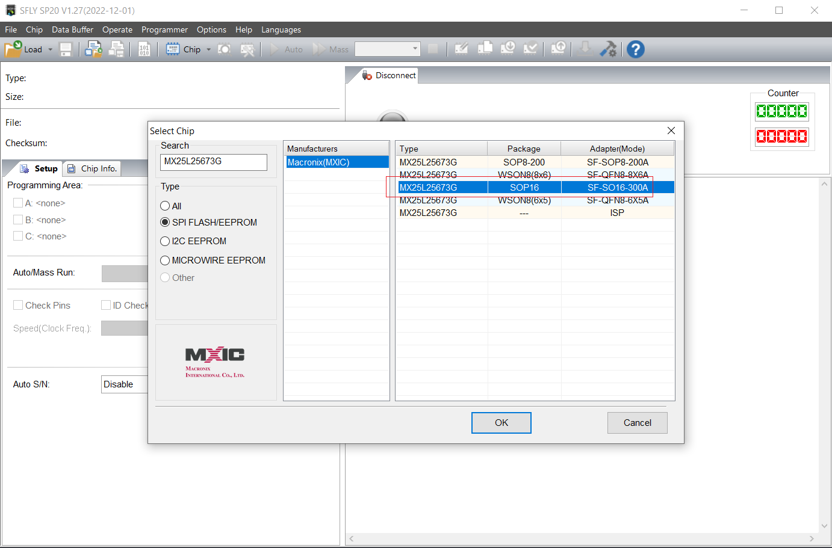Open the Chip menu in menu bar
The image size is (832, 548).
[x=34, y=29]
